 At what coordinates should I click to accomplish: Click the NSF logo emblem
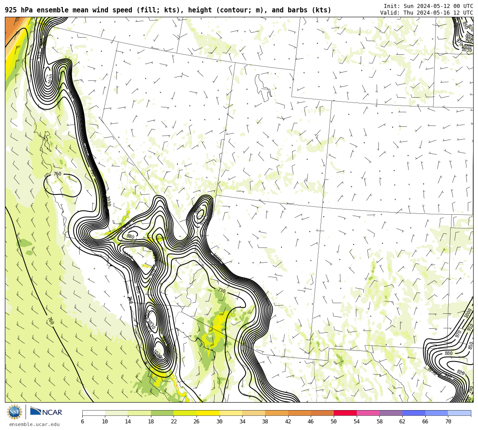[x=15, y=412]
